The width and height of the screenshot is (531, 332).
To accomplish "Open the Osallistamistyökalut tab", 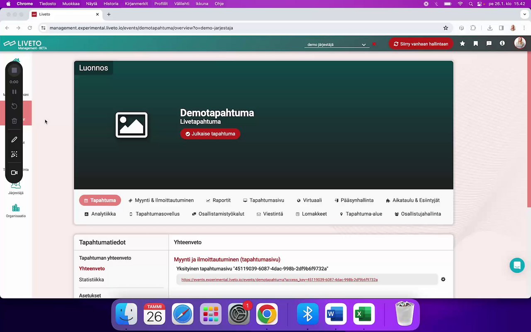I will point(218,214).
